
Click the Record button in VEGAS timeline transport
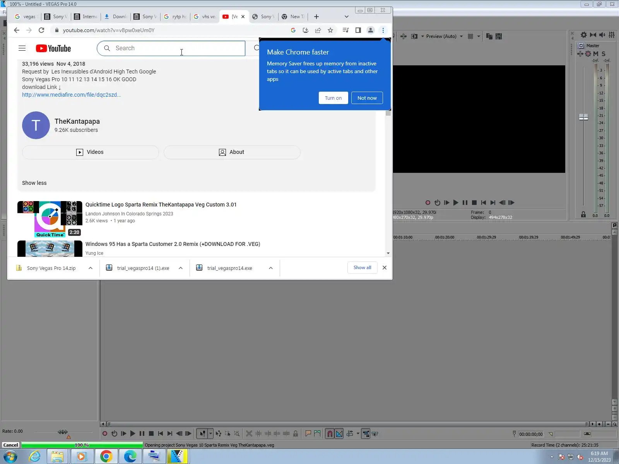pos(105,434)
